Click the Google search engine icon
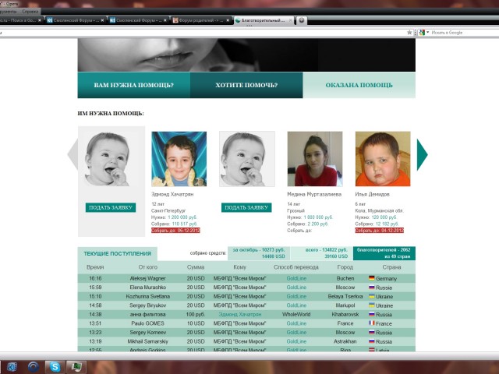499x374 pixels. [422, 32]
